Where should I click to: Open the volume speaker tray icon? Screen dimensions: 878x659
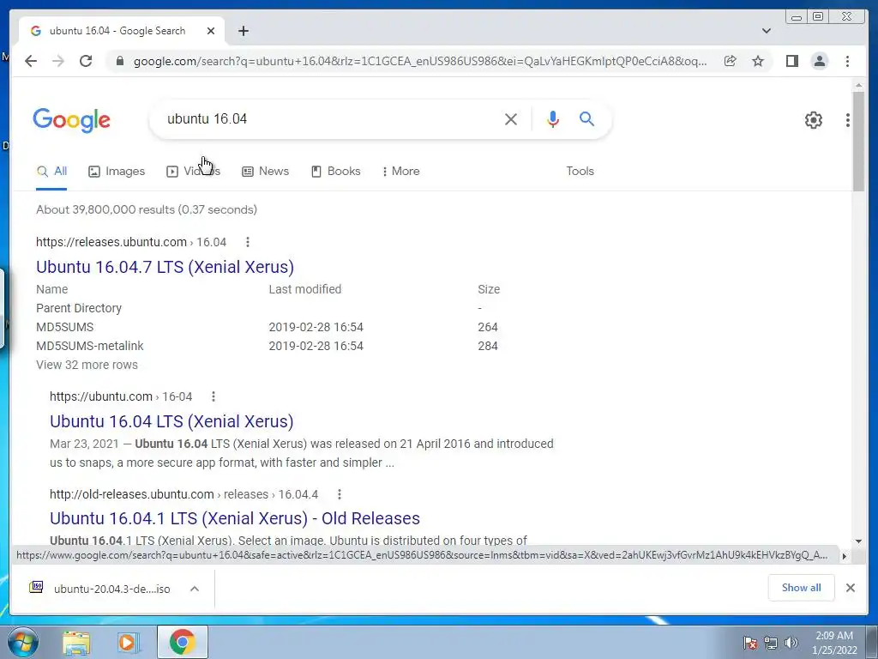tap(791, 643)
